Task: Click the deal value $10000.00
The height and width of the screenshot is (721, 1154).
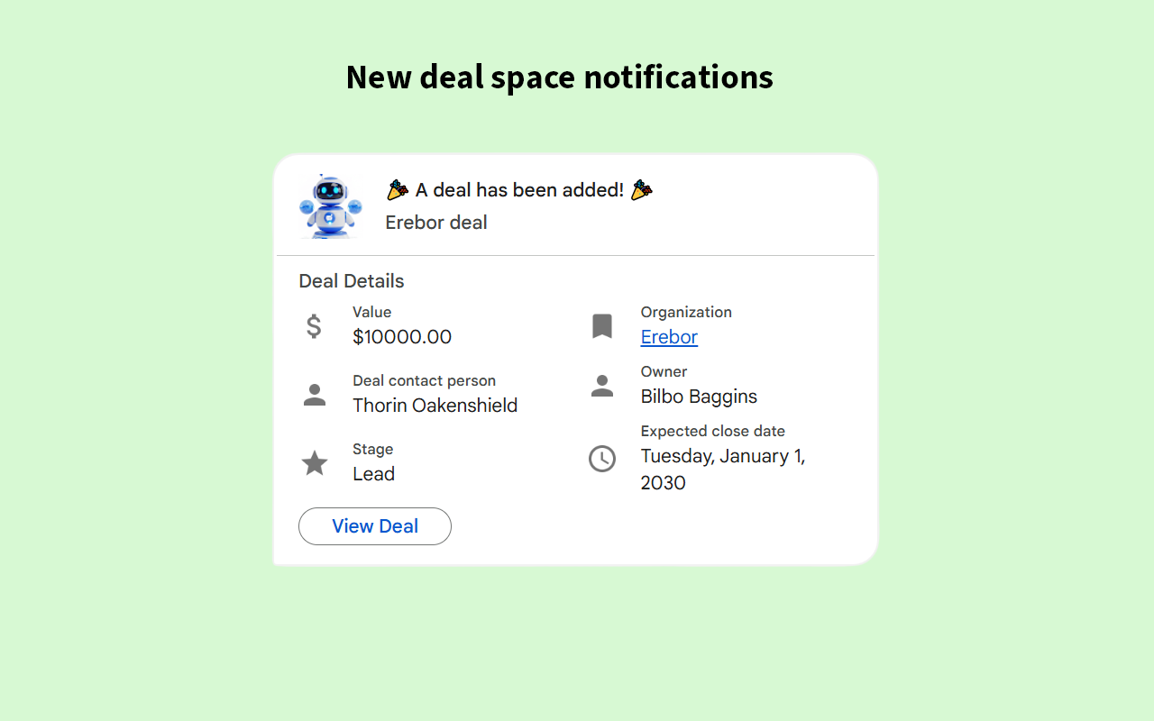Action: coord(402,336)
